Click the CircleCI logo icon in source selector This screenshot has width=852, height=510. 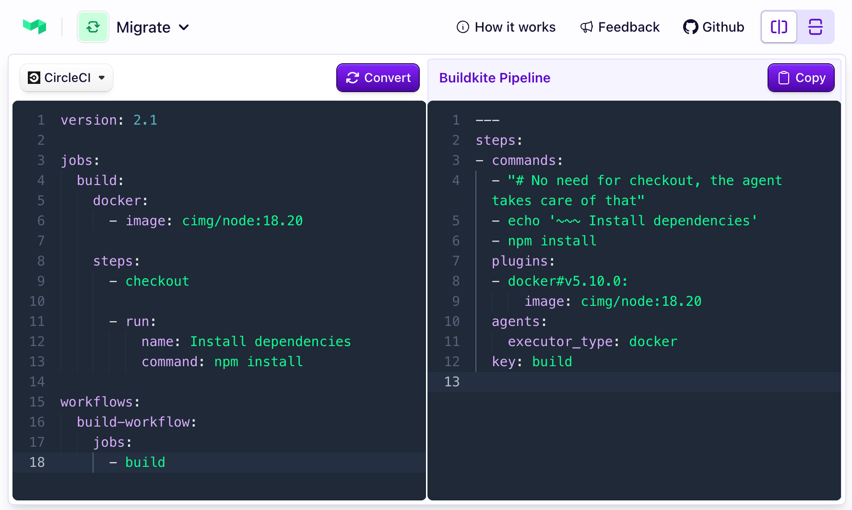[x=33, y=77]
